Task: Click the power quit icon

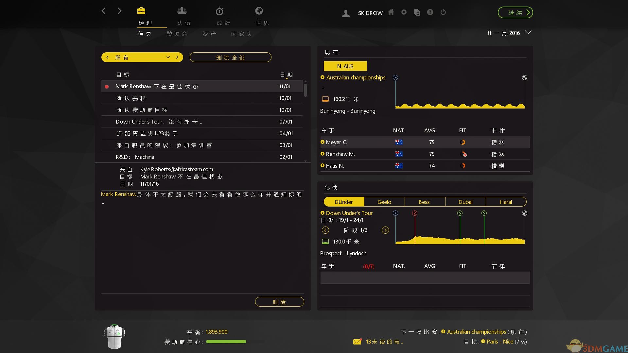Action: click(443, 12)
